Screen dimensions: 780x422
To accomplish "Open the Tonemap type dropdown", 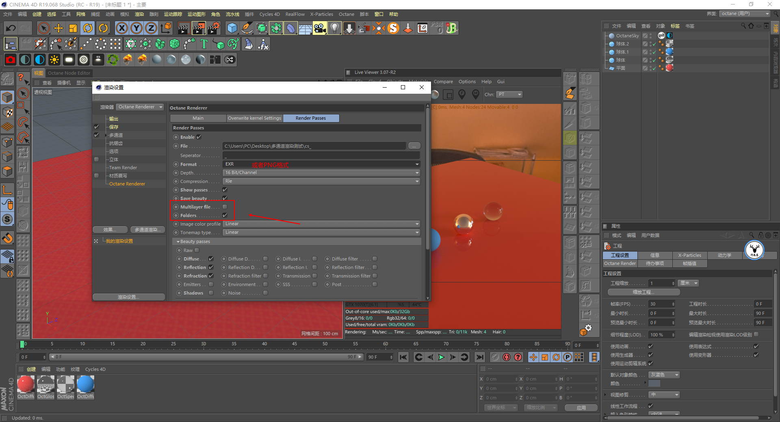I will point(321,233).
